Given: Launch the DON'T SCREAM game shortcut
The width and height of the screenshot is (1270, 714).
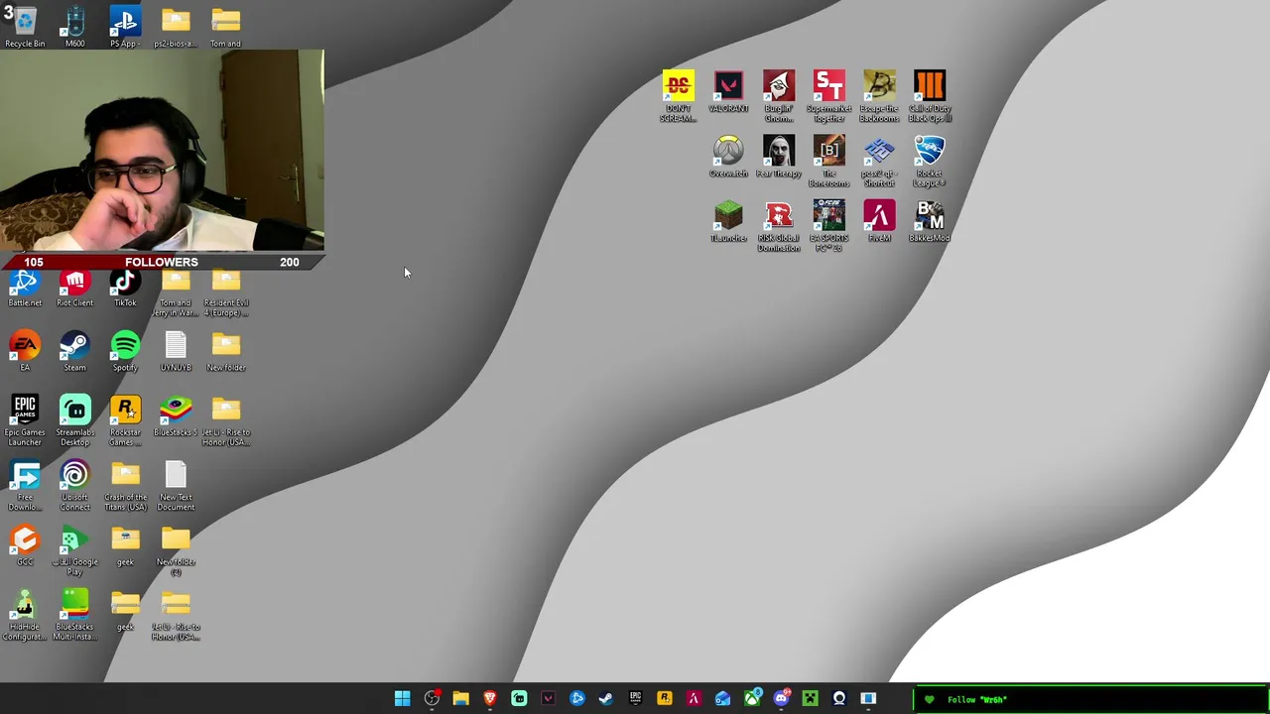Looking at the screenshot, I should [679, 96].
